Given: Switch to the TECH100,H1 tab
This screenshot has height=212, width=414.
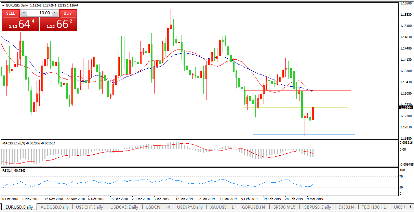Looking at the screenshot, I should click(374, 207).
